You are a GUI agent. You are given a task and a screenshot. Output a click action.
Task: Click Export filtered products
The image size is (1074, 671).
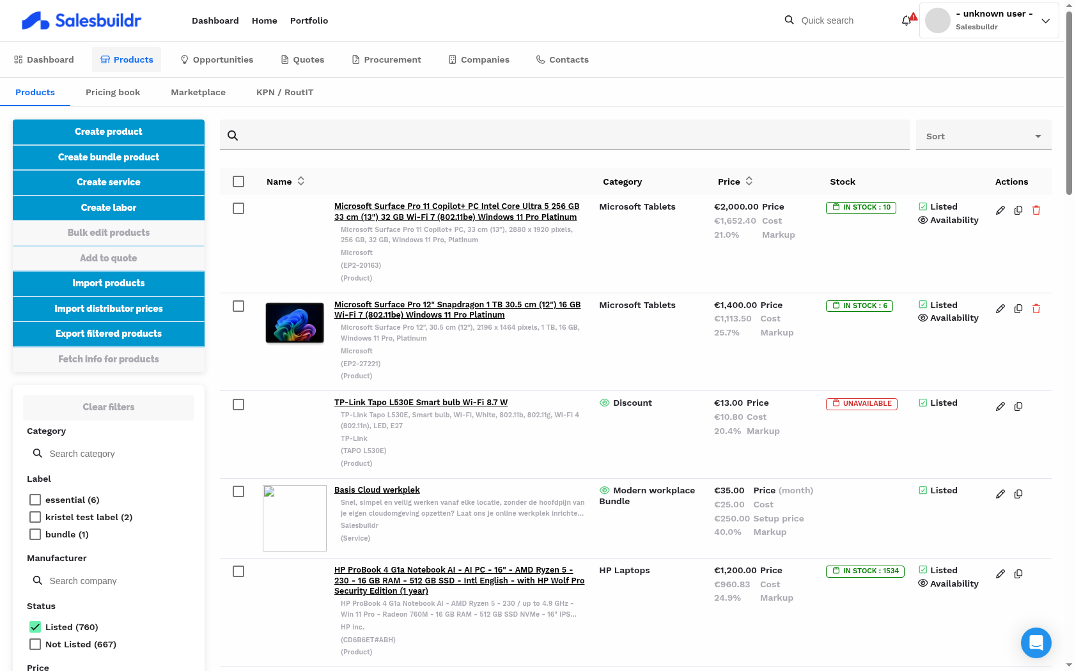click(x=109, y=334)
